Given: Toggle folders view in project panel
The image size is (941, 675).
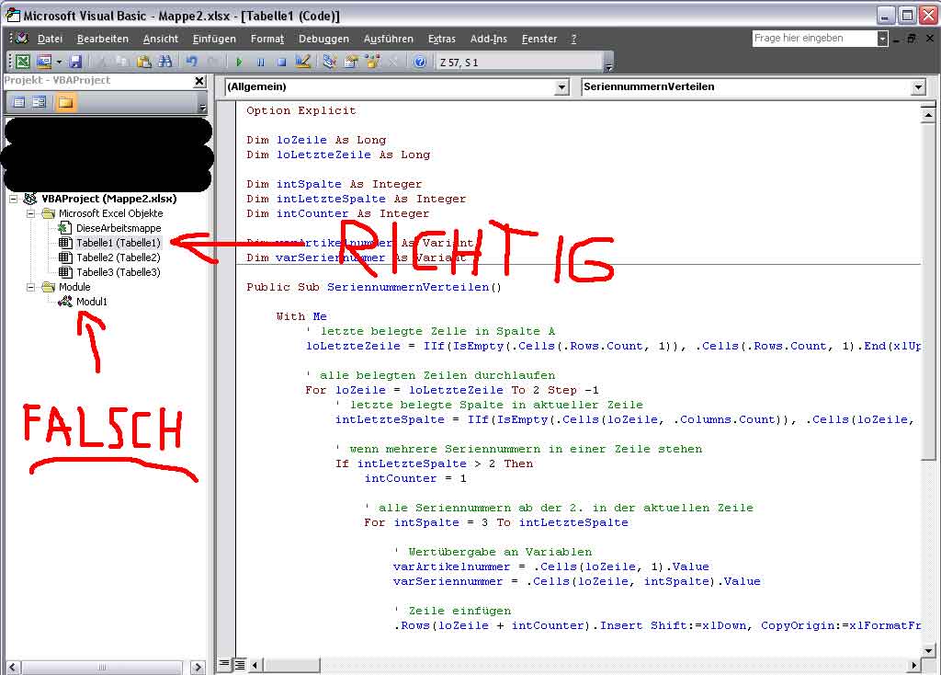Looking at the screenshot, I should tap(65, 102).
